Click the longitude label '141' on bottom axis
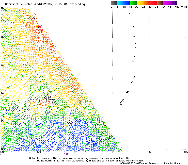 point(75,152)
